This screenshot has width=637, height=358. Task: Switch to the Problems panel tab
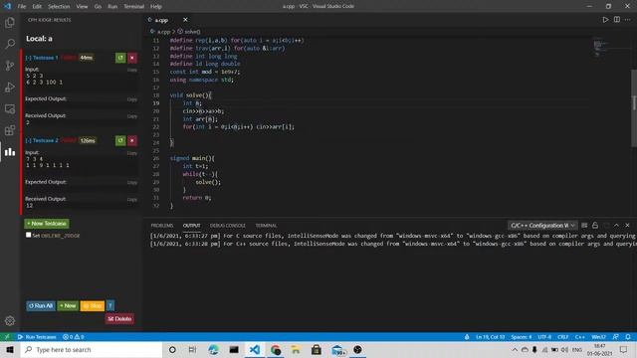[x=162, y=226]
